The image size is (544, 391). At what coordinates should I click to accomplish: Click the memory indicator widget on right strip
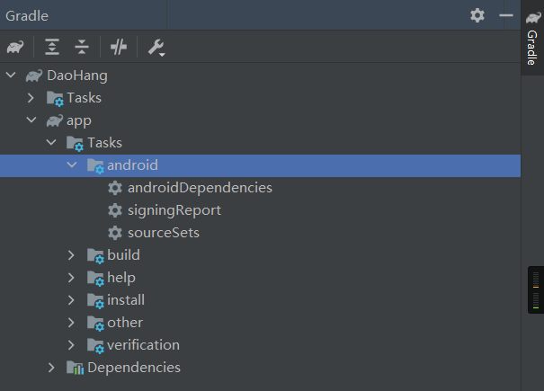point(535,290)
